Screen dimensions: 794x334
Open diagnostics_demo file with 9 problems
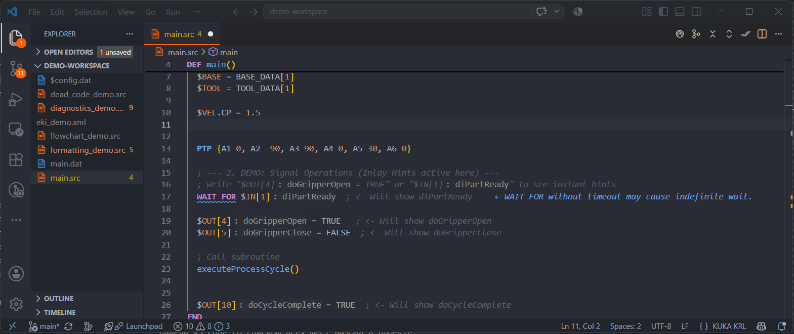pyautogui.click(x=87, y=108)
